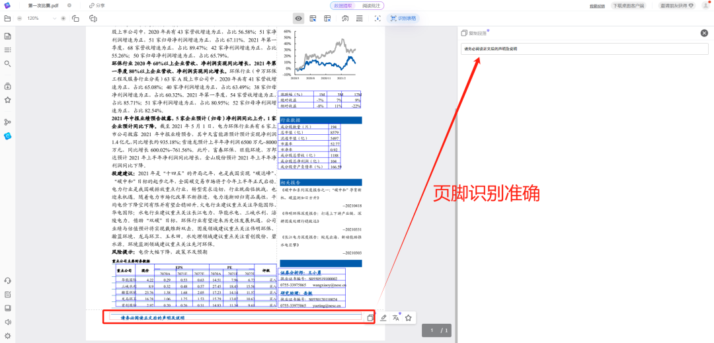This screenshot has width=714, height=343.
Task: Open the outline list icon in left sidebar
Action: [7, 50]
